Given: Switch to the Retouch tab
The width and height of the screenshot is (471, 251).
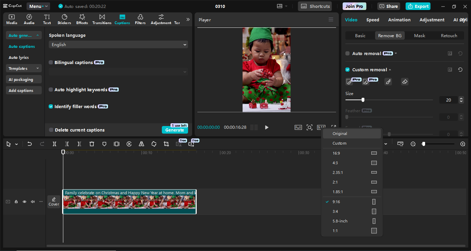Looking at the screenshot, I should click(x=450, y=35).
